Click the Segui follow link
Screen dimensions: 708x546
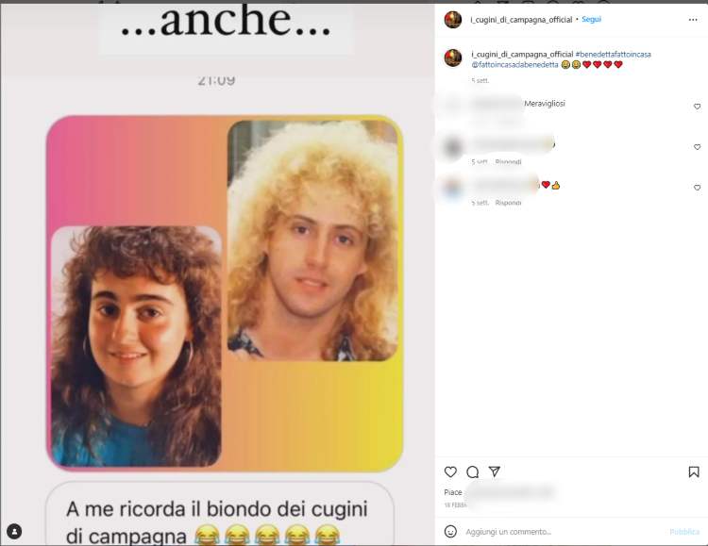tap(591, 20)
